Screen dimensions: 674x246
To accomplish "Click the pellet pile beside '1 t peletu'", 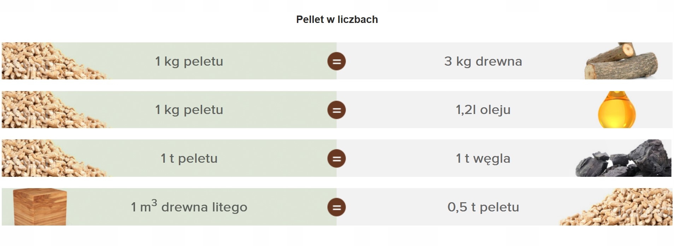I will [55, 158].
